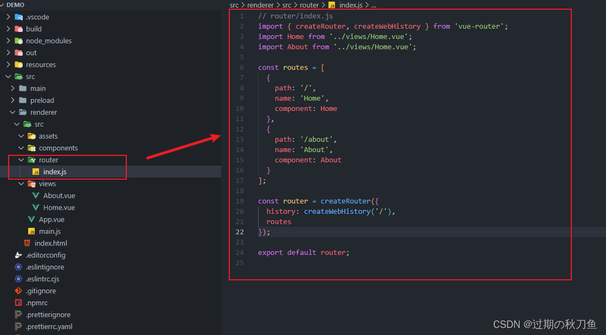Expand the out folder chevron
Image resolution: width=606 pixels, height=335 pixels.
tap(8, 53)
